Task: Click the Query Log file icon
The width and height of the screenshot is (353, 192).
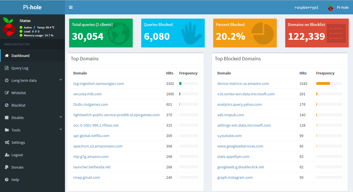Action: (7, 68)
